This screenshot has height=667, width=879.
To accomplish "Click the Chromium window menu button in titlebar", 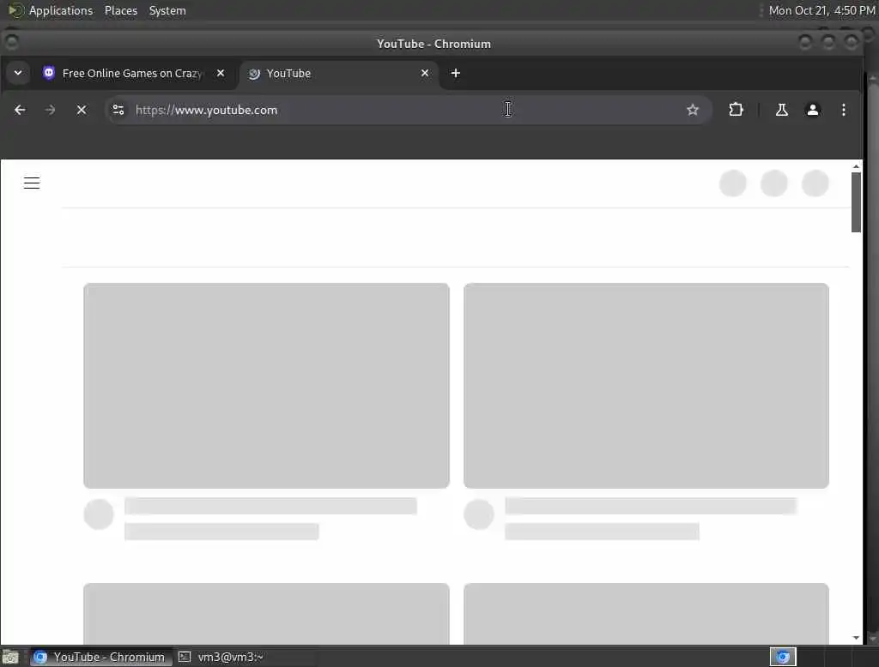I will click(11, 42).
